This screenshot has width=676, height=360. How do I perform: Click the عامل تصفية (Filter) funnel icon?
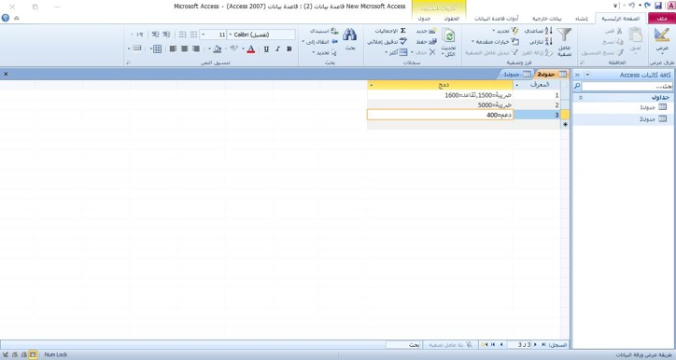point(564,35)
